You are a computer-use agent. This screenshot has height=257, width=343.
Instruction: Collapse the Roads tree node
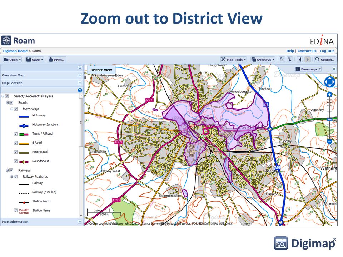click(x=7, y=102)
